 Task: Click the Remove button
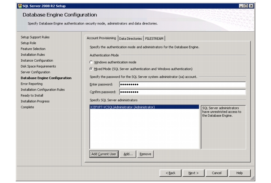145,154
